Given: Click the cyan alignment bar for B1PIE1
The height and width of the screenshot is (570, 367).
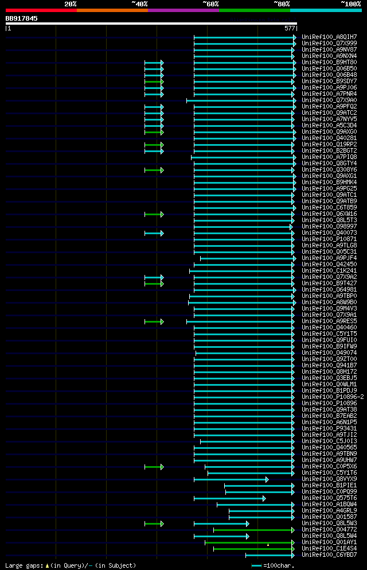Looking at the screenshot, I should click(x=259, y=486).
